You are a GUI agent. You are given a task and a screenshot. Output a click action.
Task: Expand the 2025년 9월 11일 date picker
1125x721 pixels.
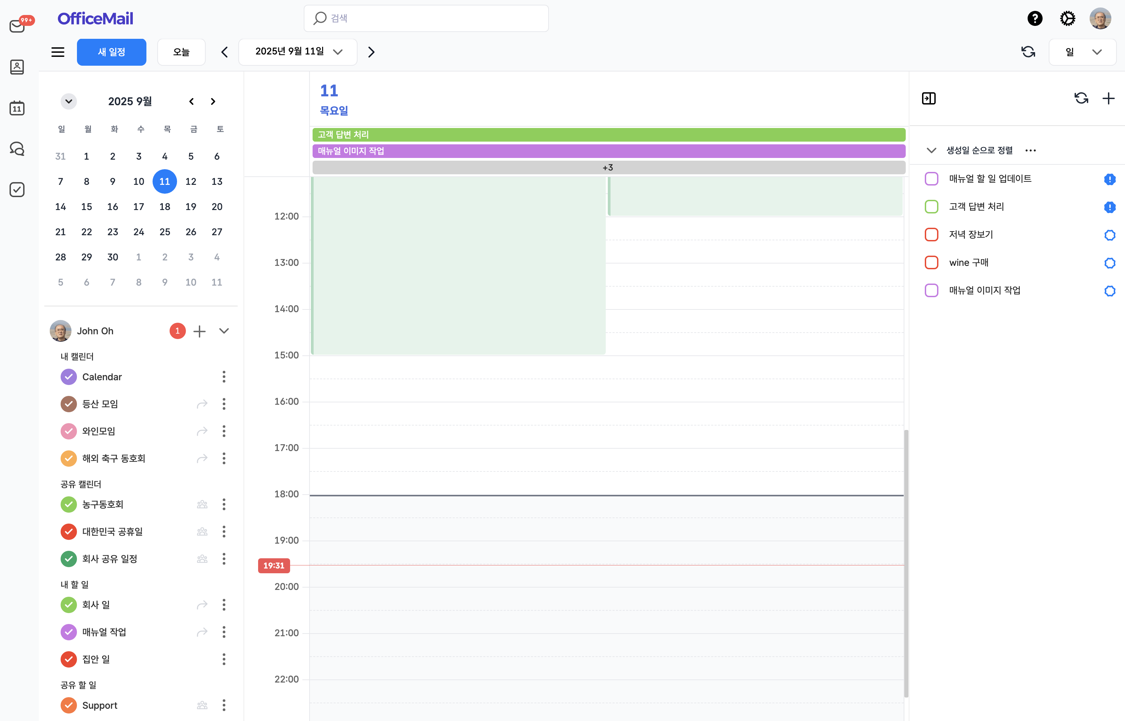tap(298, 52)
